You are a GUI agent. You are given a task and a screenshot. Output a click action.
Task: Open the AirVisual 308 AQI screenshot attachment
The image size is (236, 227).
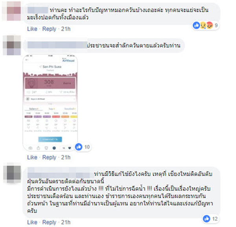50,103
